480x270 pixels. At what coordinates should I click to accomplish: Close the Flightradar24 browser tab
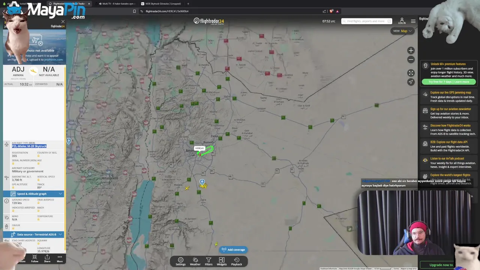pyautogui.click(x=89, y=4)
